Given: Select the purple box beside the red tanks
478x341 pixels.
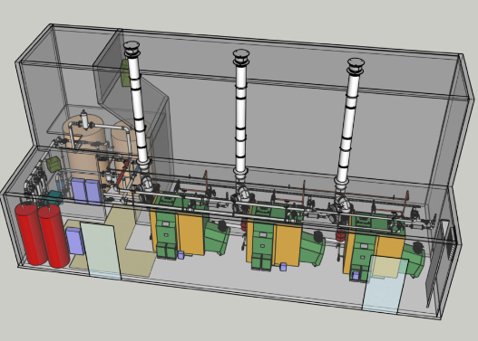Looking at the screenshot, I should (x=75, y=241).
